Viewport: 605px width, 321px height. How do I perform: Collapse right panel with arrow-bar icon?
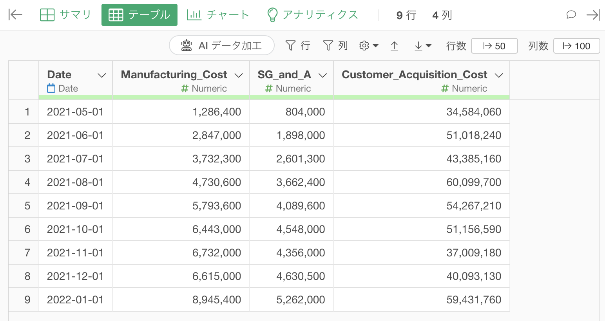tap(593, 15)
